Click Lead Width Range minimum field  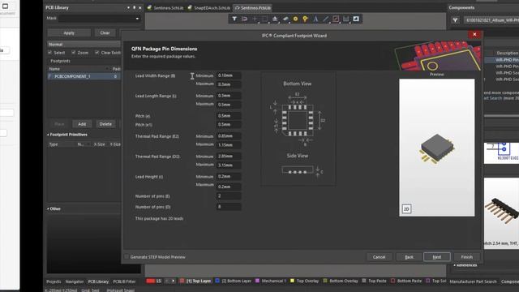tap(229, 75)
